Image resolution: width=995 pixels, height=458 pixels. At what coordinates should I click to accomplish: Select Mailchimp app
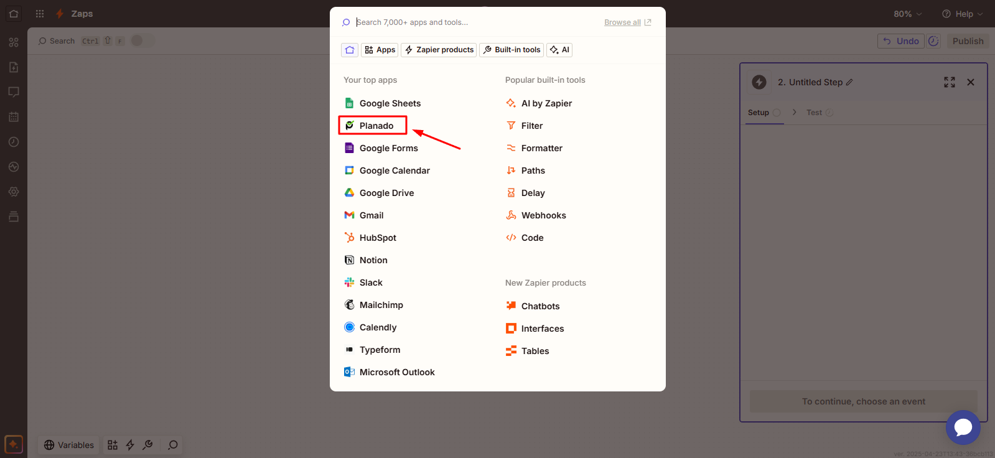point(374,305)
